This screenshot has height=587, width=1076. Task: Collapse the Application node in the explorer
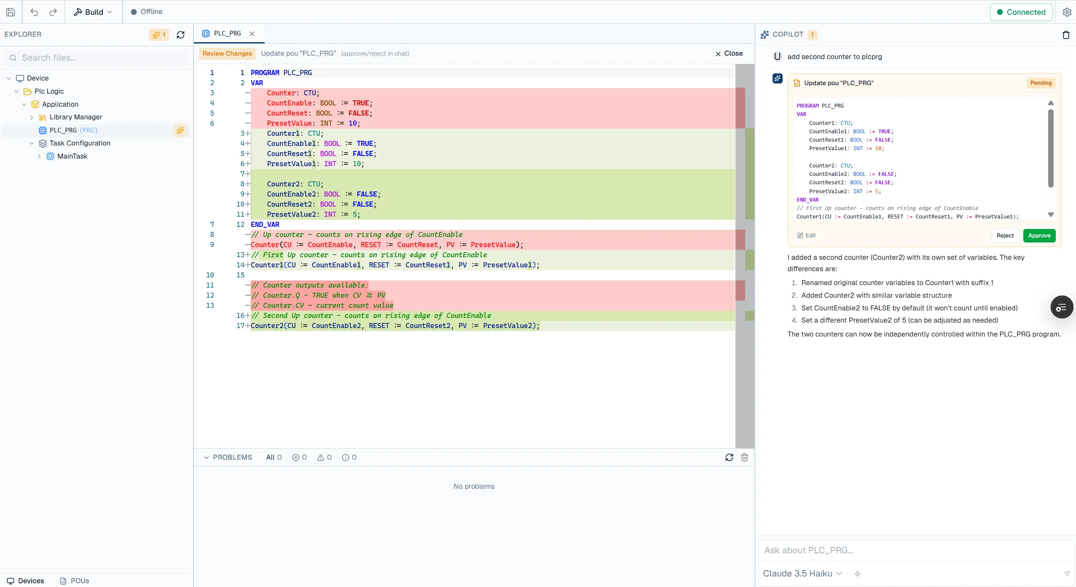(x=24, y=104)
